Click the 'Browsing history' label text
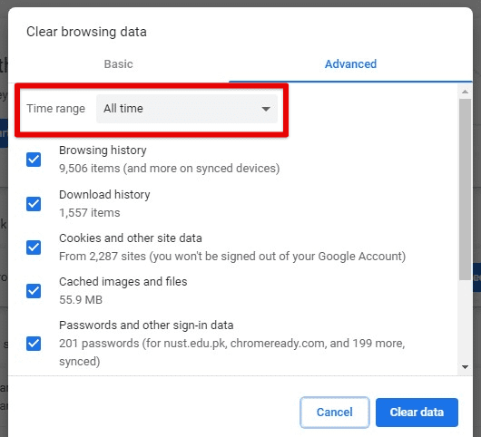Image resolution: width=481 pixels, height=437 pixels. [103, 151]
